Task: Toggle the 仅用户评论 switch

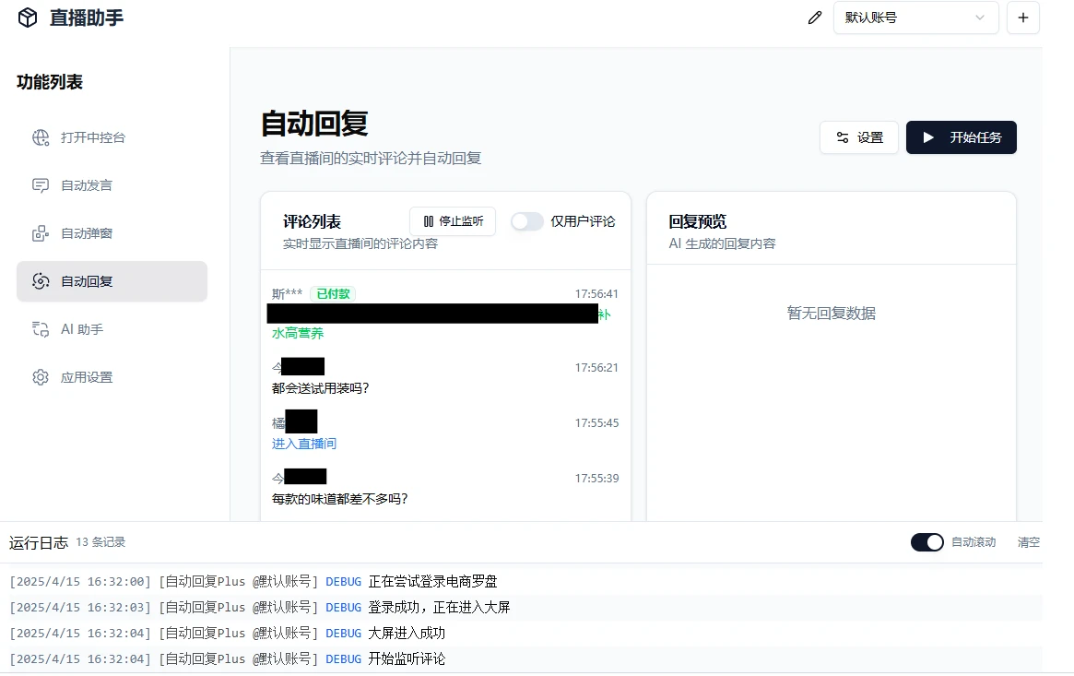Action: pyautogui.click(x=526, y=221)
